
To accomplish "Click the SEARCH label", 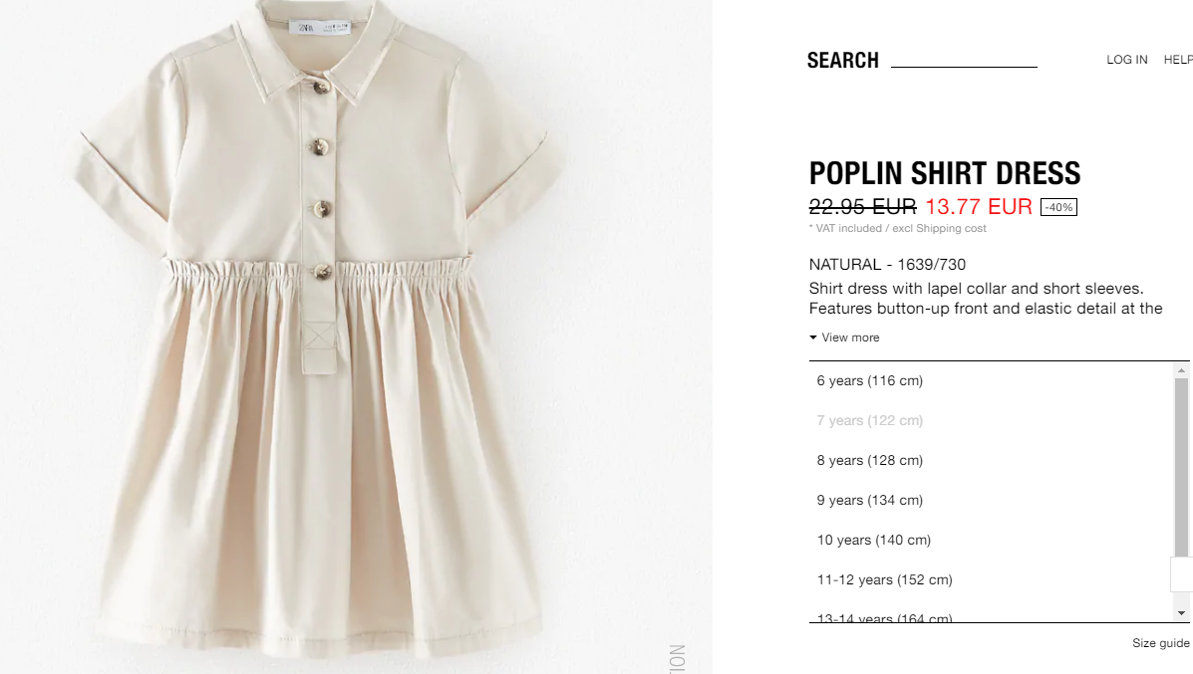I will (x=843, y=60).
